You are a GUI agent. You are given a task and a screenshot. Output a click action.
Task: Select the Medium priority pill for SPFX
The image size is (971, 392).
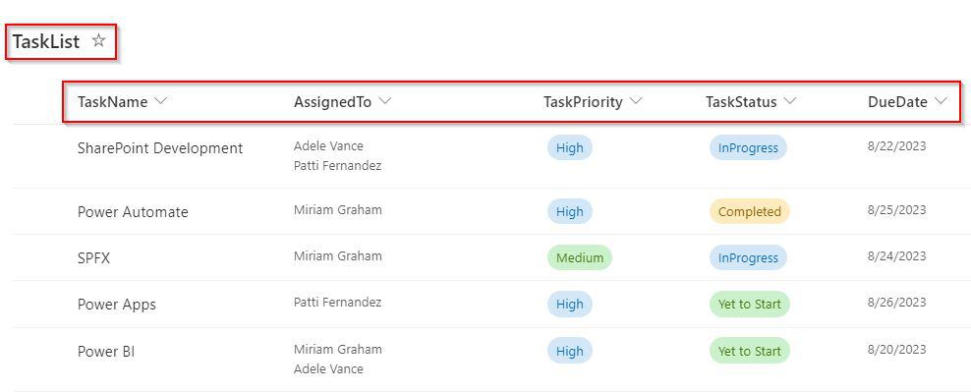pos(580,257)
